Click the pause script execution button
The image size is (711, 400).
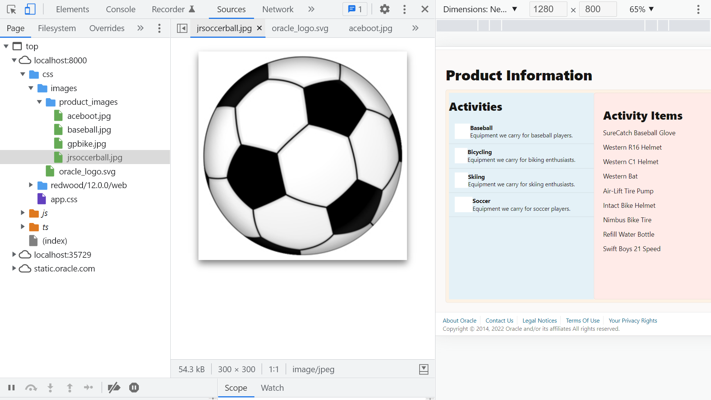(x=11, y=388)
